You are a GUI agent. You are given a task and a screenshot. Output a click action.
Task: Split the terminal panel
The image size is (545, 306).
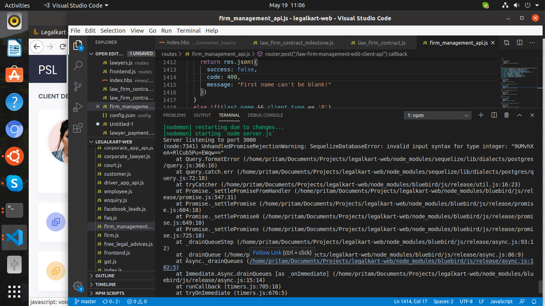click(494, 115)
